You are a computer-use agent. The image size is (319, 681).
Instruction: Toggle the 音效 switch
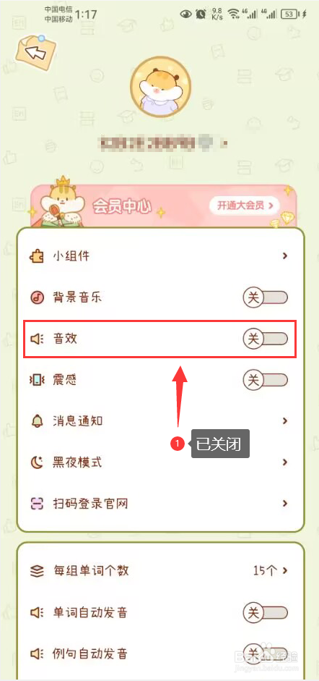pyautogui.click(x=266, y=339)
